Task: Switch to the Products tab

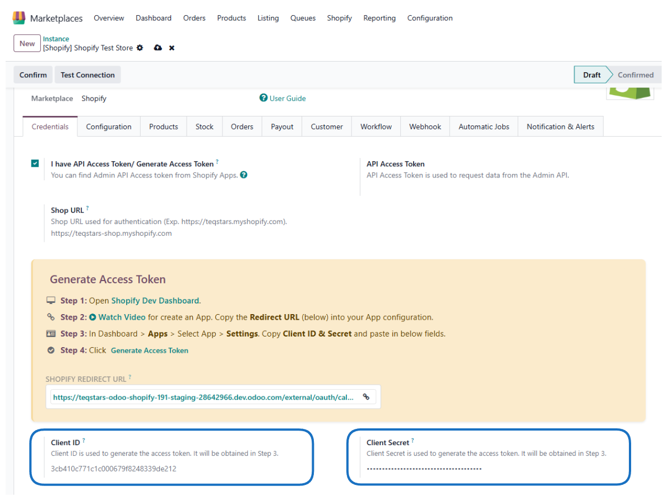Action: pyautogui.click(x=163, y=127)
